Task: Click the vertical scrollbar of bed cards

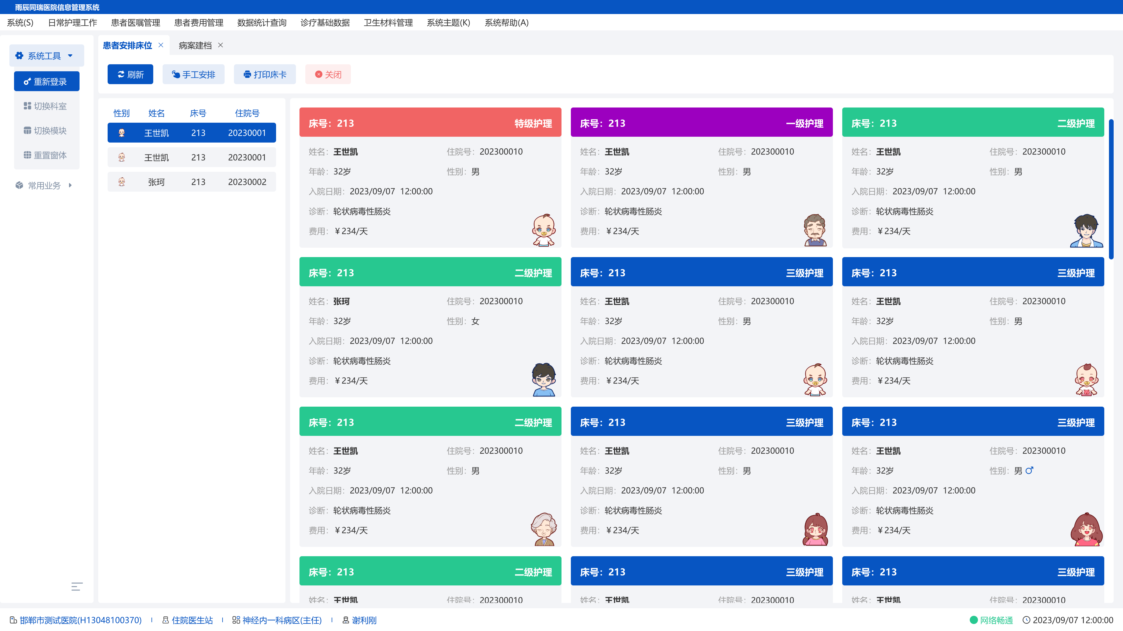Action: tap(1111, 189)
